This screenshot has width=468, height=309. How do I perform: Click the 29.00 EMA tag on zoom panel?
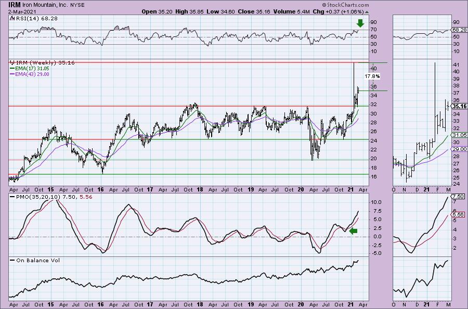tap(460, 149)
